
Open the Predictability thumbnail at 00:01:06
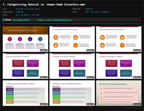tap(119, 39)
